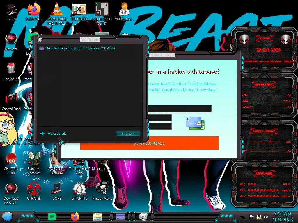Click the volume speaker tray icon
This screenshot has width=298, height=223.
[x=266, y=217]
